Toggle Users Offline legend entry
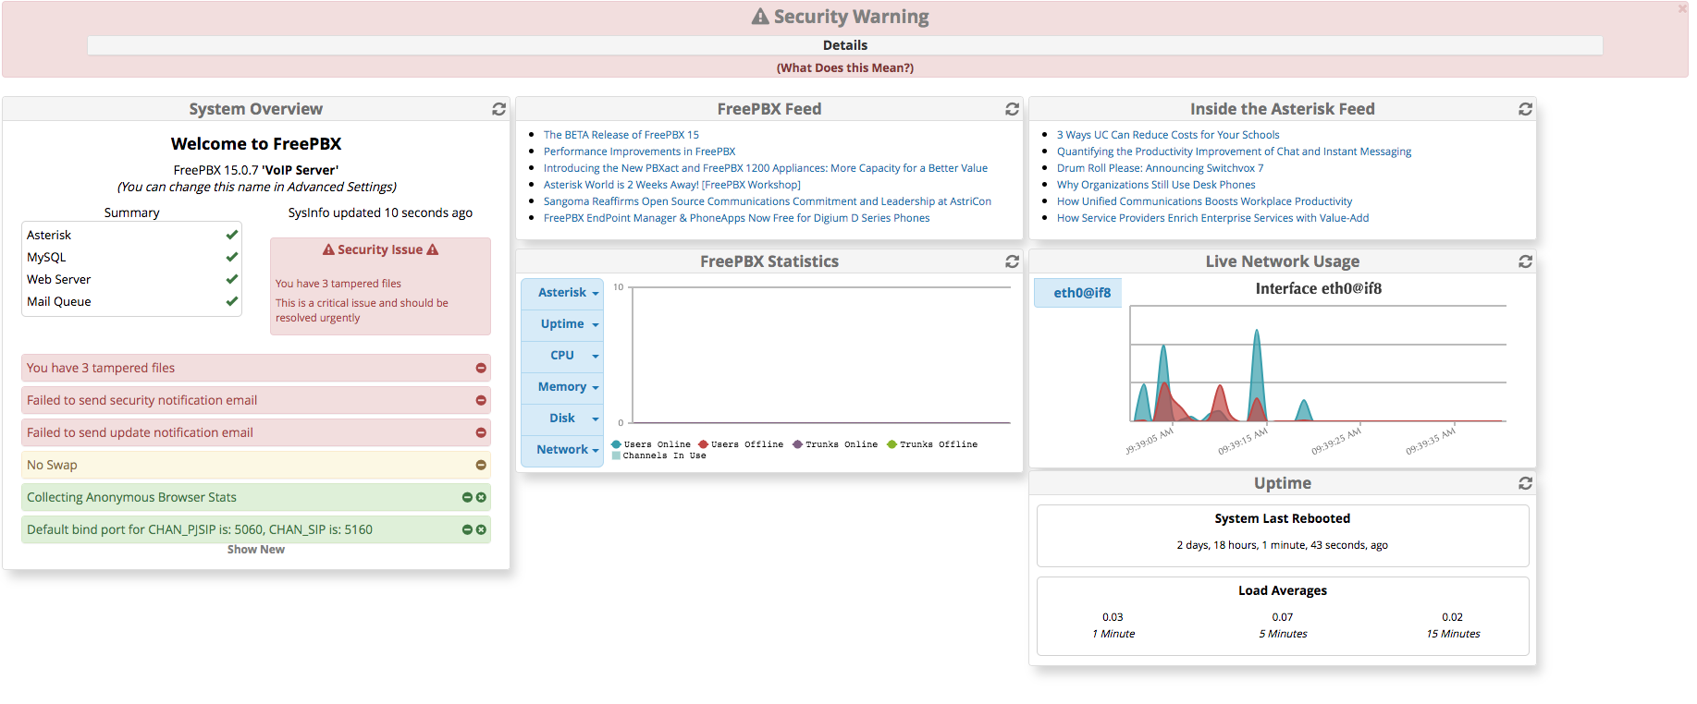Viewport: 1697px width, 704px height. [741, 444]
